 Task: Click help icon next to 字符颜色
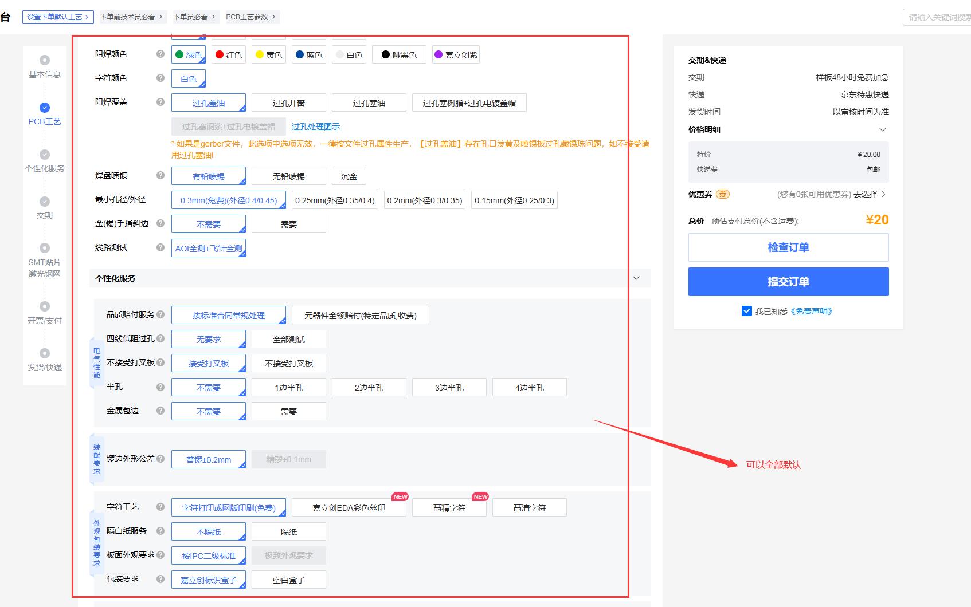tap(160, 78)
